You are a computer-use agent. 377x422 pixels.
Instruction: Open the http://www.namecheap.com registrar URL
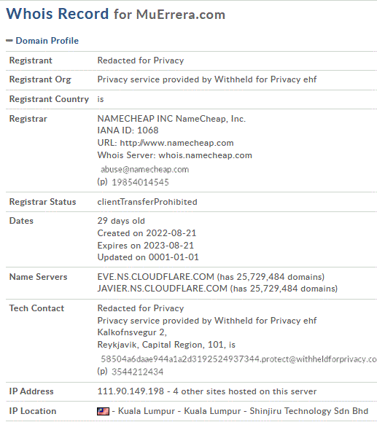point(176,143)
